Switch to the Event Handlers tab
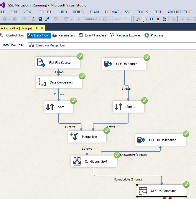The image size is (196, 199). [93, 35]
